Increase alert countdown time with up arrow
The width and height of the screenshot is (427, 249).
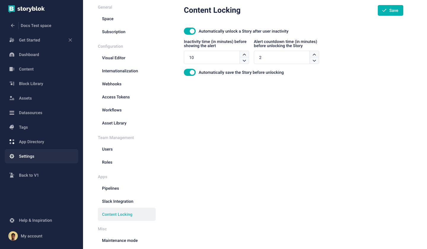point(314,54)
